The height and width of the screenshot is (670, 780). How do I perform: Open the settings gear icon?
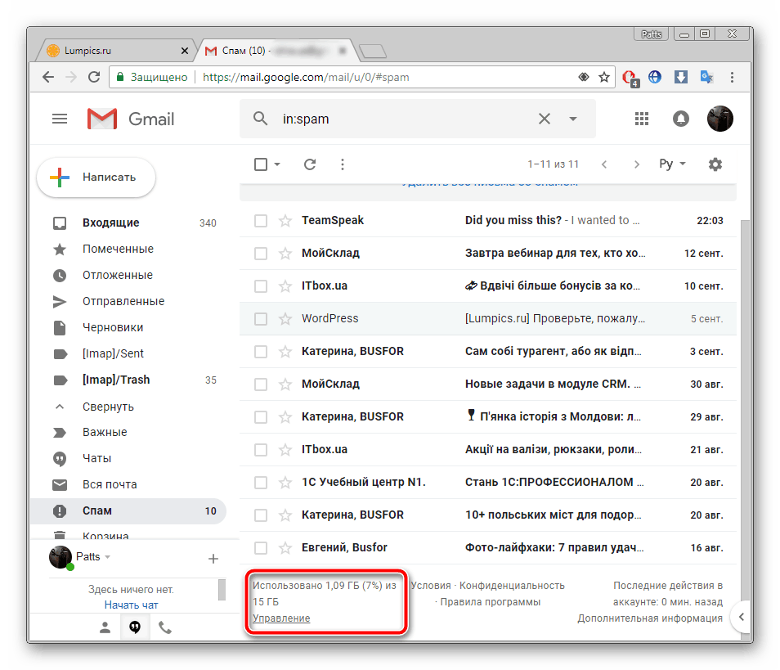pos(715,164)
